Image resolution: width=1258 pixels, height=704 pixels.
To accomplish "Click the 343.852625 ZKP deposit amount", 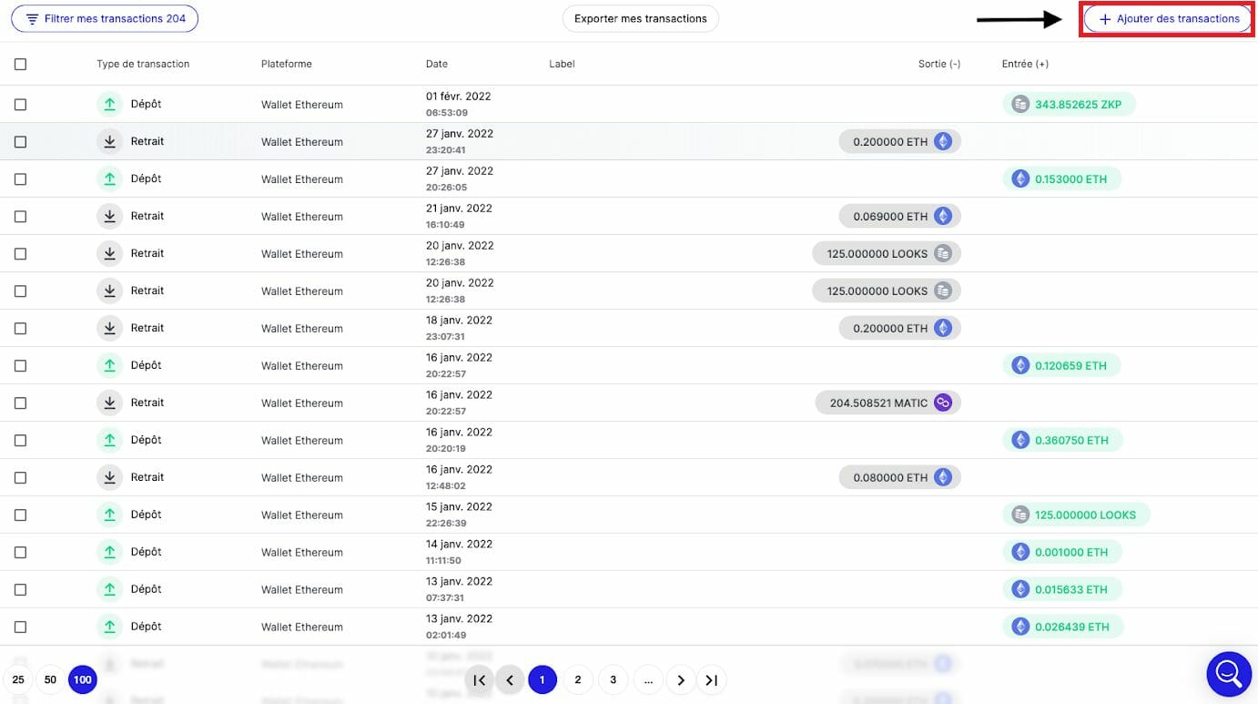I will pos(1069,105).
